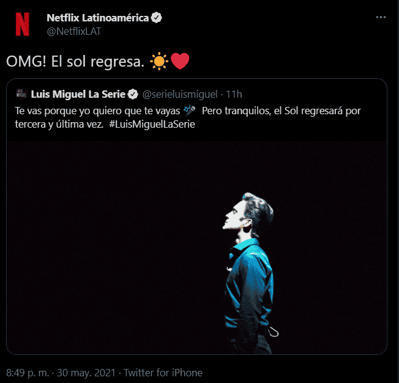
Task: Click the Twitter for iPhone source link
Action: pos(162,372)
